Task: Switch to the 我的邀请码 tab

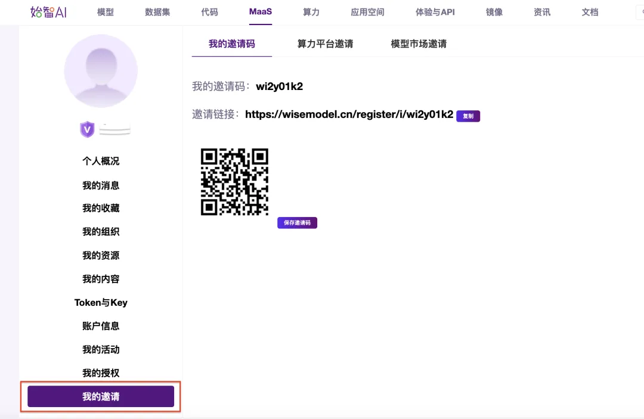Action: (x=231, y=44)
